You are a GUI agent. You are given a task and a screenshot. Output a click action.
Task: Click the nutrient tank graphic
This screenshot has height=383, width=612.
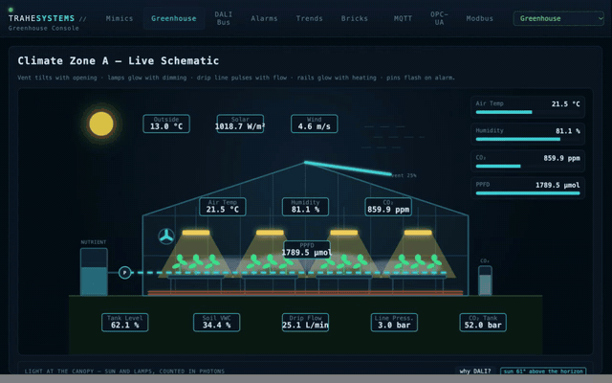94,272
